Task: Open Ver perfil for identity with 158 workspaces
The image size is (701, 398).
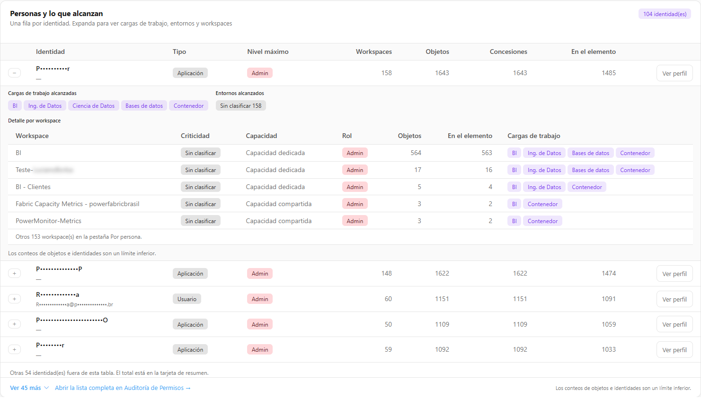Action: point(674,73)
